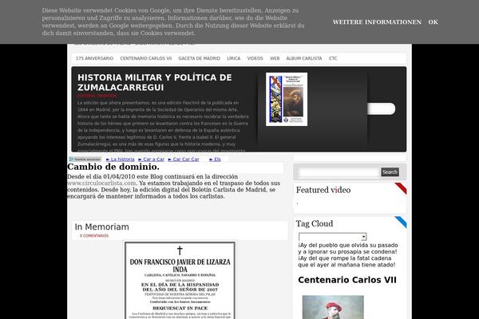Screen dimensions: 479x319
Task: Open the Centenario Carlos VII menu item
Action: pos(146,58)
